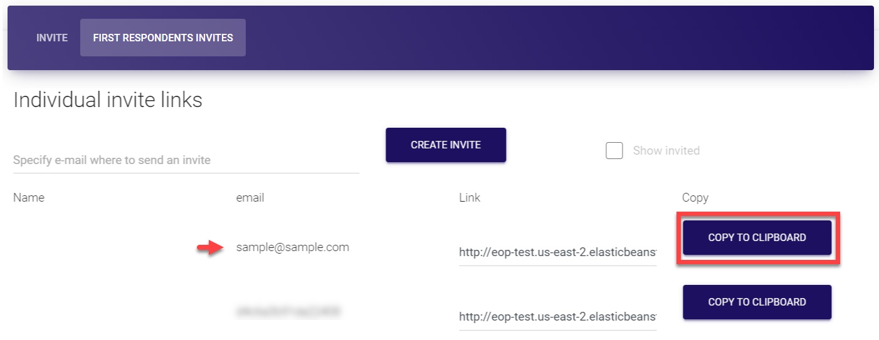Click the Name column header
This screenshot has width=879, height=340.
coord(29,198)
